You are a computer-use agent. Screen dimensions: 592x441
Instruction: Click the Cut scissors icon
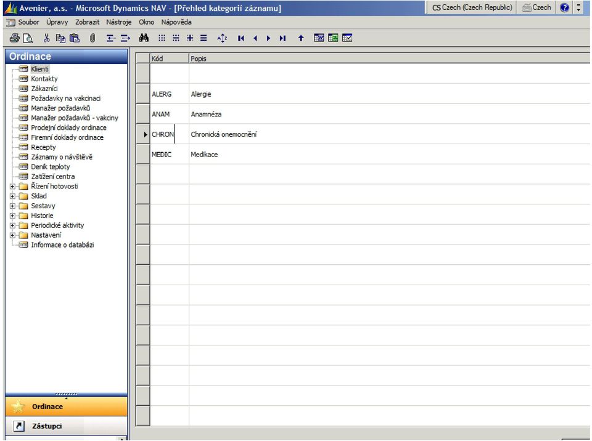click(x=46, y=38)
